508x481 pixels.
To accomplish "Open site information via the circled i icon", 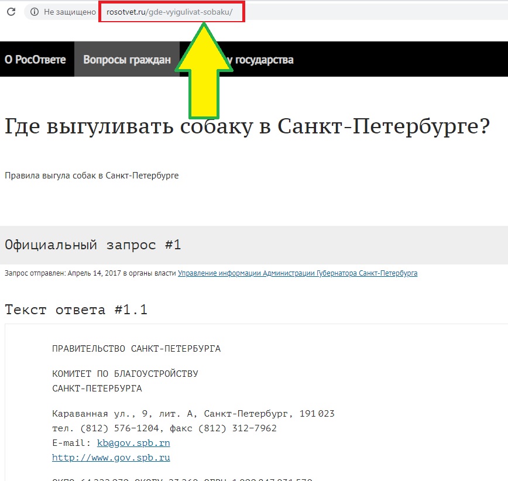I will (35, 12).
